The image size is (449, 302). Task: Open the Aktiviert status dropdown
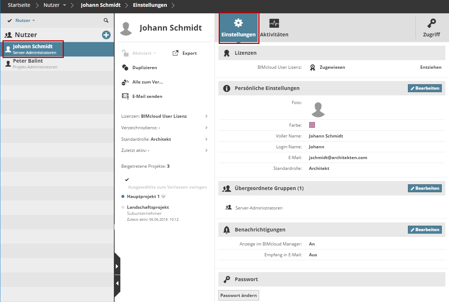pos(143,53)
